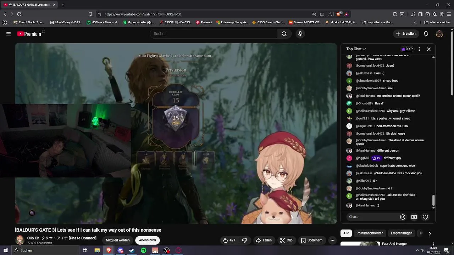
Task: Focus the Chat... message input
Action: [x=372, y=217]
